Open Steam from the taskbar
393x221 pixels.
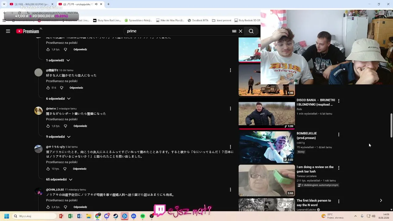click(x=115, y=216)
